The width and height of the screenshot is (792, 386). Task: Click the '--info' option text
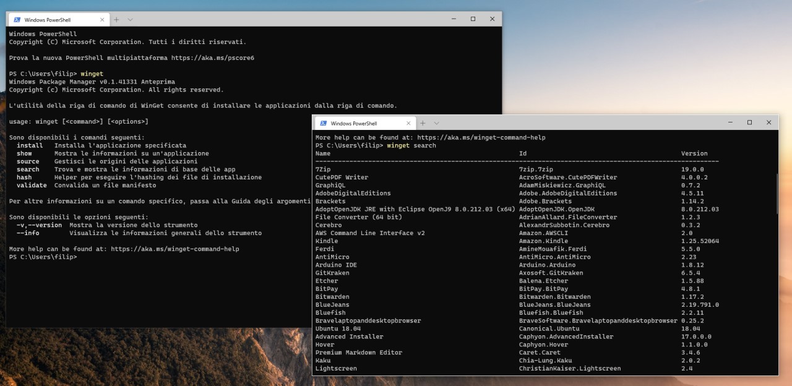coord(28,233)
